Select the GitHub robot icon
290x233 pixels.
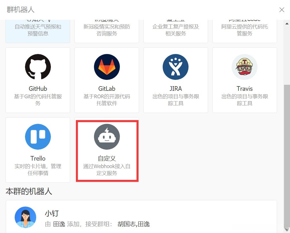38,67
